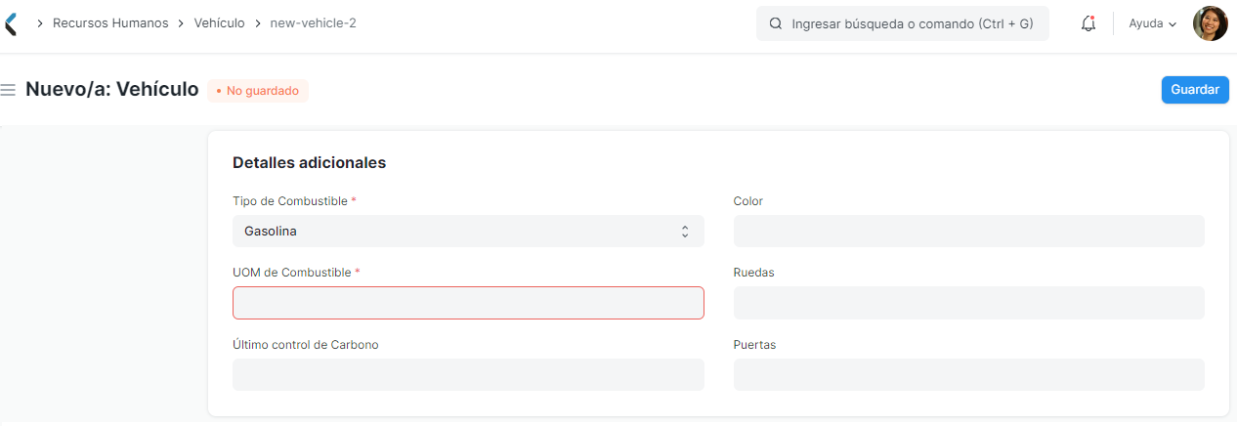1237x426 pixels.
Task: Click the Detalles adicionales section heading
Action: click(309, 163)
